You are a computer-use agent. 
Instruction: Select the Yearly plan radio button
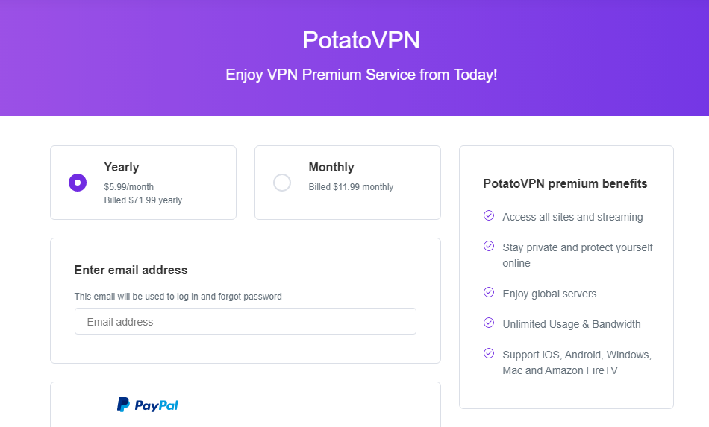click(78, 183)
